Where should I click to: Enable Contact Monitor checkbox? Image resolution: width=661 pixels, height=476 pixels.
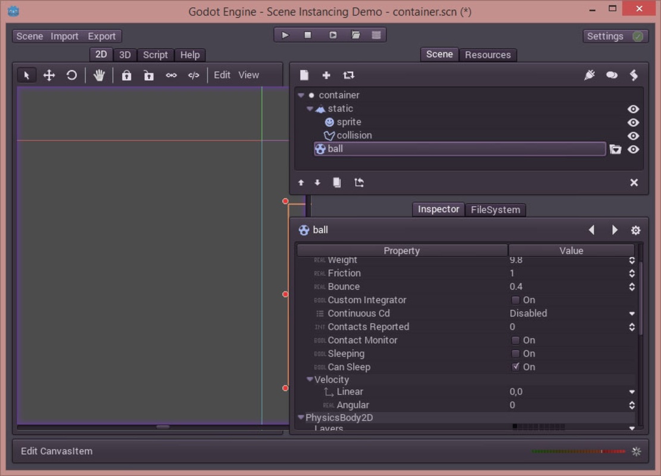click(515, 340)
